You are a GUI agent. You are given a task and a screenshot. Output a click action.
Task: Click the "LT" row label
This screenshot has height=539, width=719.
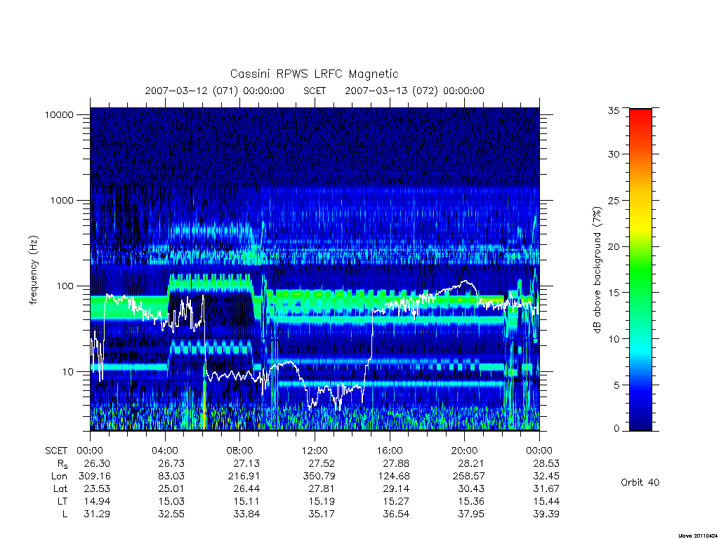[62, 501]
